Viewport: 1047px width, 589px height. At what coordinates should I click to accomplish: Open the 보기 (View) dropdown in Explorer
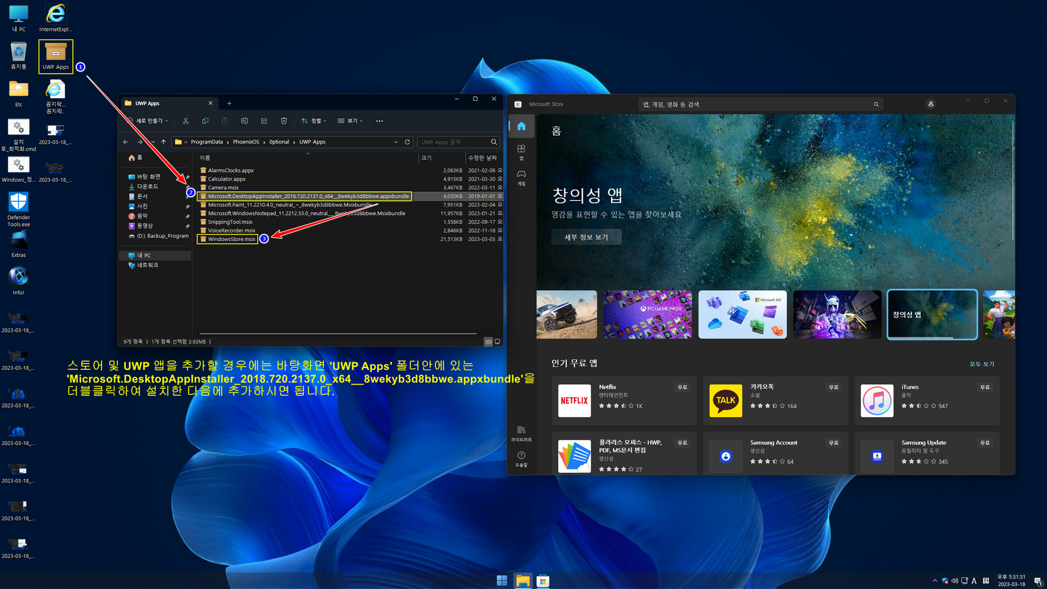coord(350,121)
